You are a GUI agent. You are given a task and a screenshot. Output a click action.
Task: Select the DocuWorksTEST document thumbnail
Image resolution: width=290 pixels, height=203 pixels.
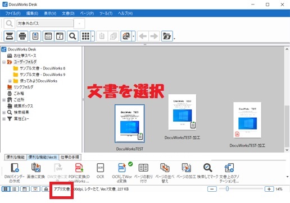[x=130, y=123]
